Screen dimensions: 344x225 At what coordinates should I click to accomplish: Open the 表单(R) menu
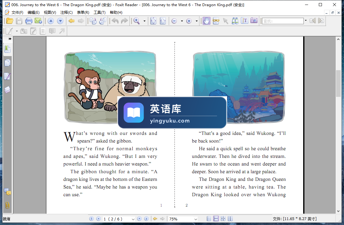pyautogui.click(x=83, y=13)
